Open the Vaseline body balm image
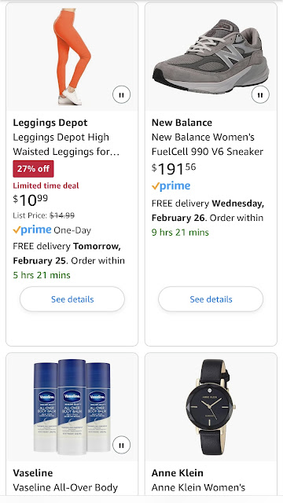283x503 pixels. 72,407
